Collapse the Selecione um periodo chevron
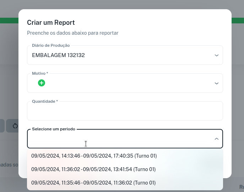 click(216, 139)
